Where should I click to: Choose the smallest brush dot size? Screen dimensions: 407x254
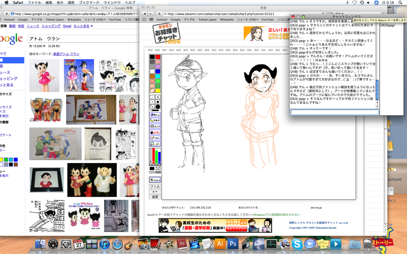(152, 97)
